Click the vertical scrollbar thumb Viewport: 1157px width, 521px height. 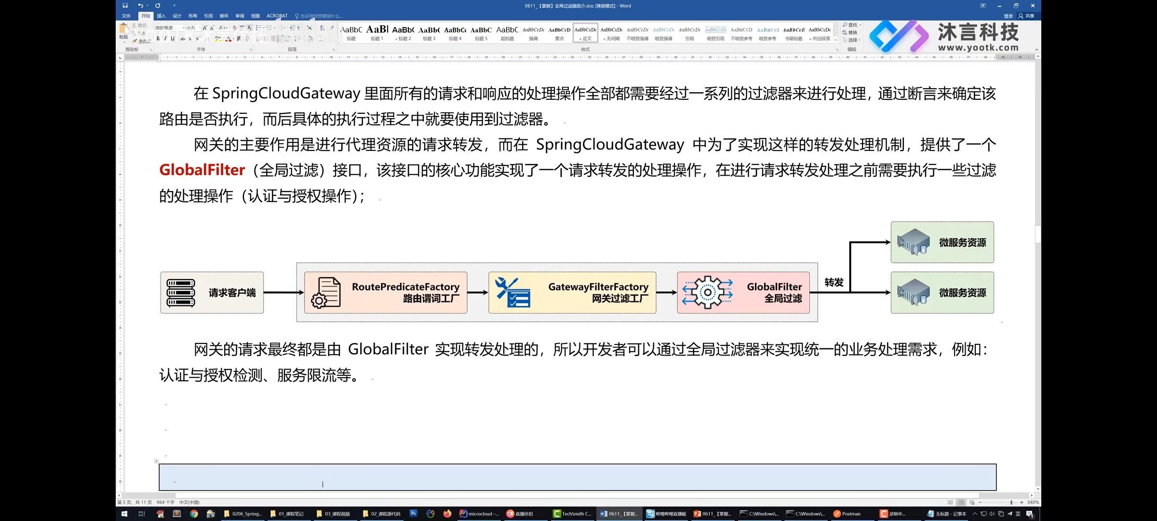(x=1038, y=234)
